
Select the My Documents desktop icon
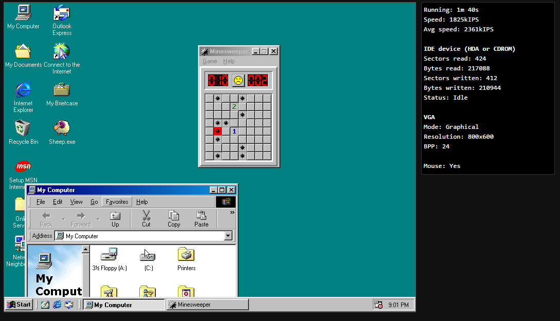pyautogui.click(x=23, y=55)
